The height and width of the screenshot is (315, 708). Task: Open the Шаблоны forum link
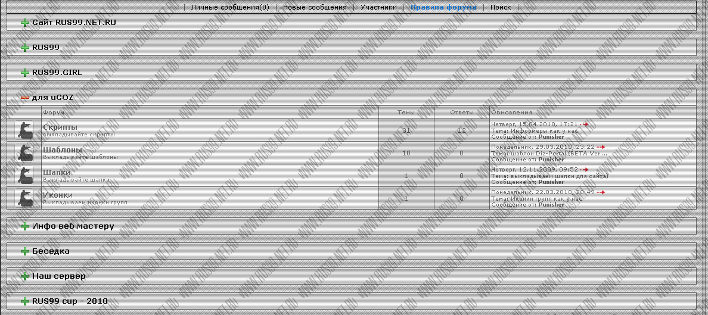pyautogui.click(x=63, y=150)
